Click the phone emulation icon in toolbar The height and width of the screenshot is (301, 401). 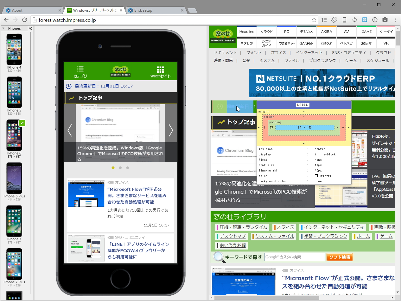coord(344,20)
